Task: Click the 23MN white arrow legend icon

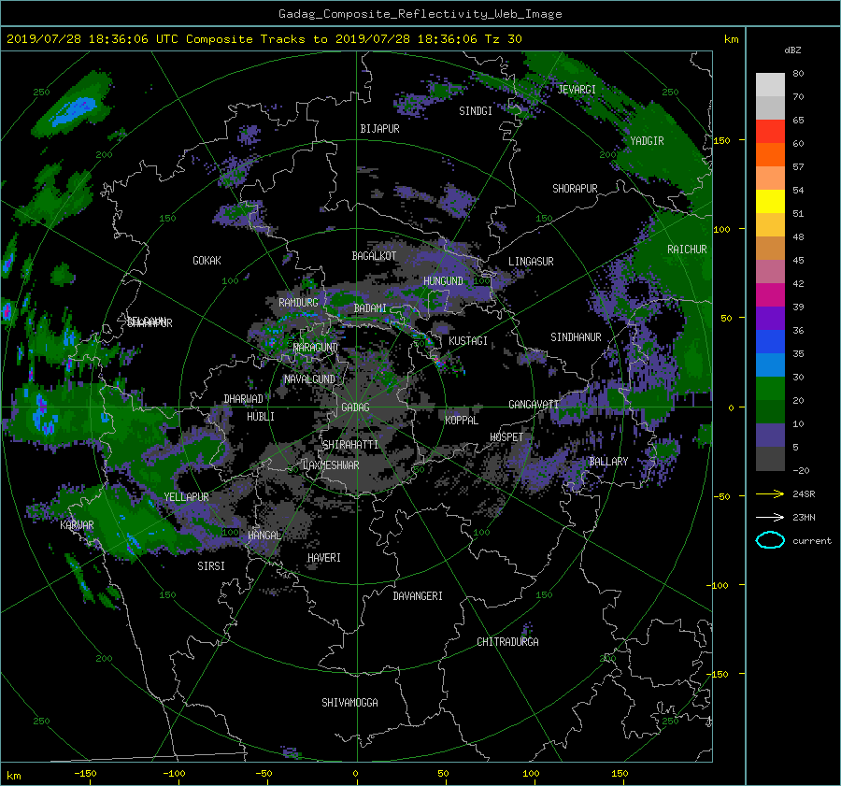Action: (x=770, y=517)
